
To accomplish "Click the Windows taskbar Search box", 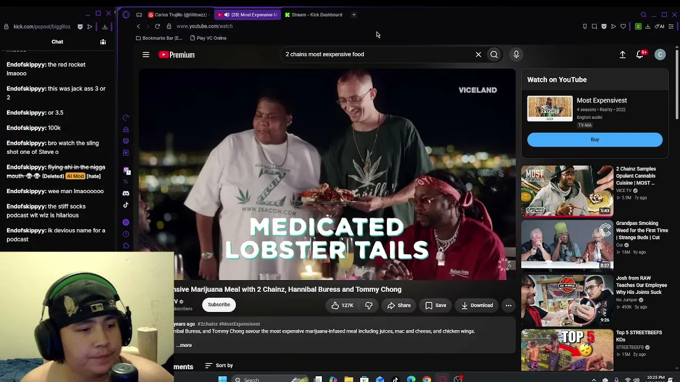I will pos(271,379).
